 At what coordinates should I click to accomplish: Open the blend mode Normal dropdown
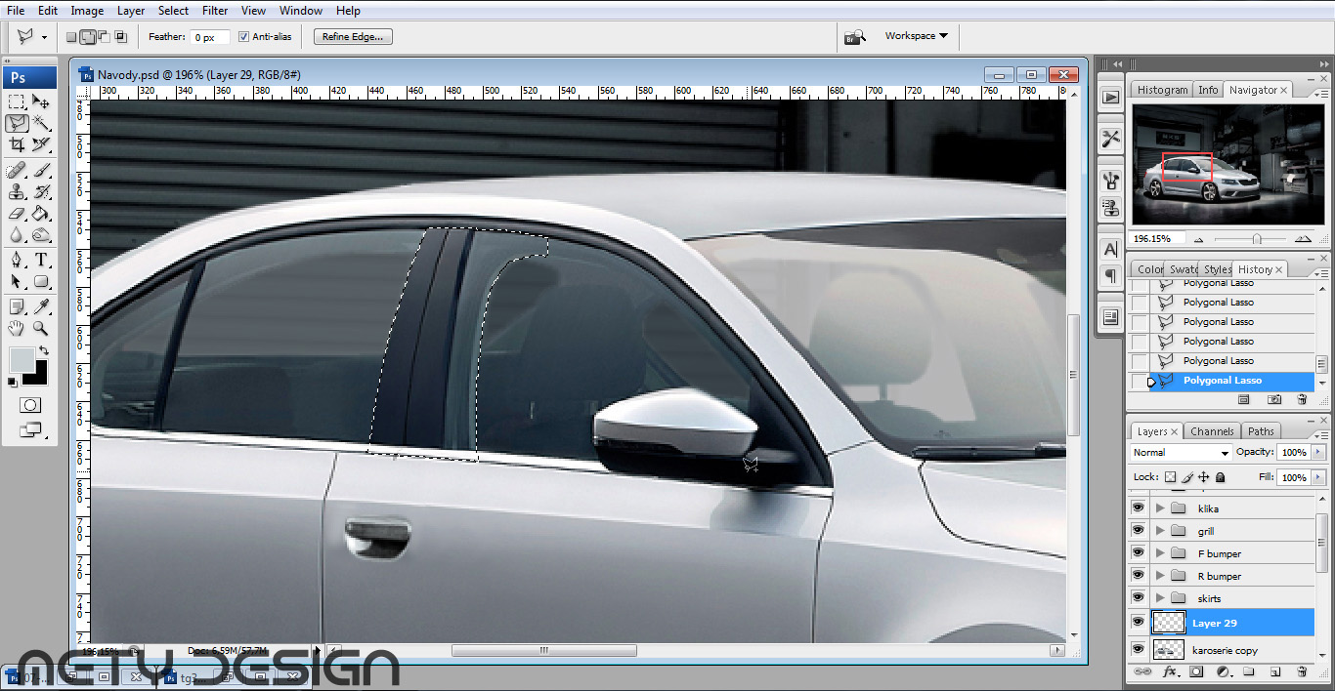1181,453
